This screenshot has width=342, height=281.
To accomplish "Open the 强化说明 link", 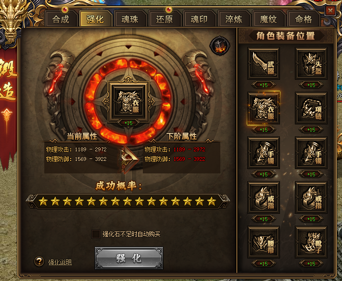I will click(60, 262).
